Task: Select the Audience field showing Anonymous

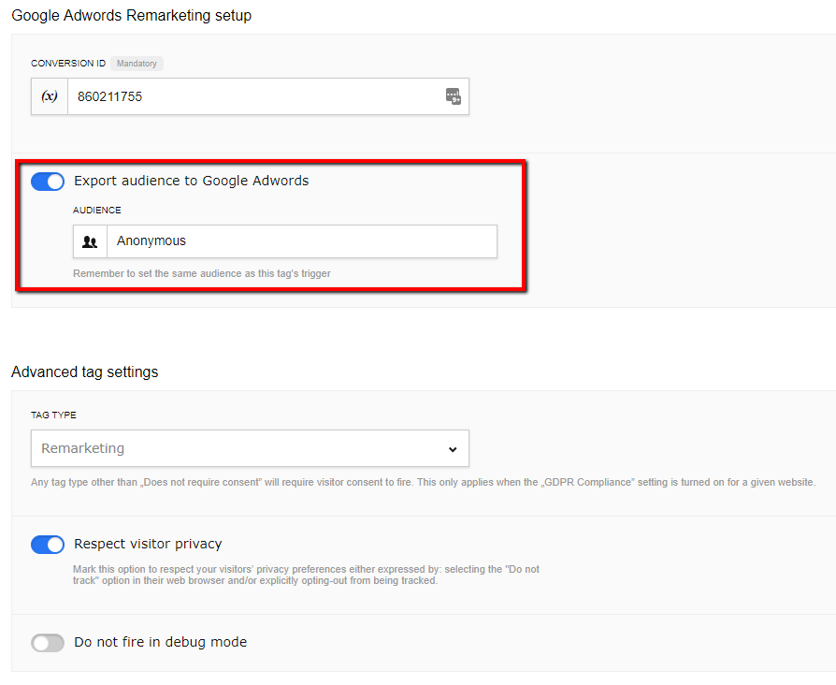Action: pos(301,241)
